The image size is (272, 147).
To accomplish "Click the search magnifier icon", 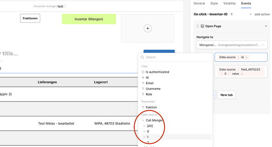I will pyautogui.click(x=142, y=57).
